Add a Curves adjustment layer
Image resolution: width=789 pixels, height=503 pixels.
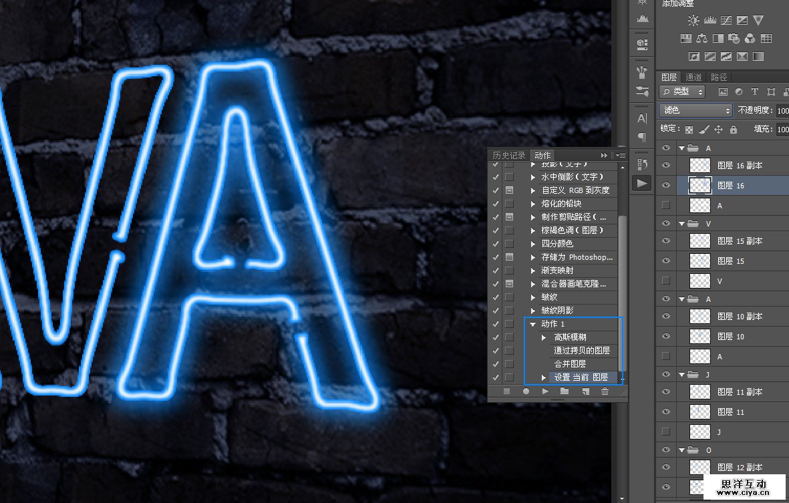tap(726, 21)
